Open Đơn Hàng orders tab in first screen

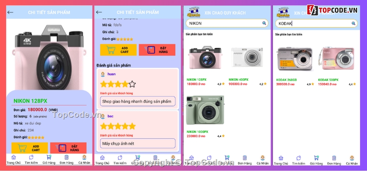point(66,160)
